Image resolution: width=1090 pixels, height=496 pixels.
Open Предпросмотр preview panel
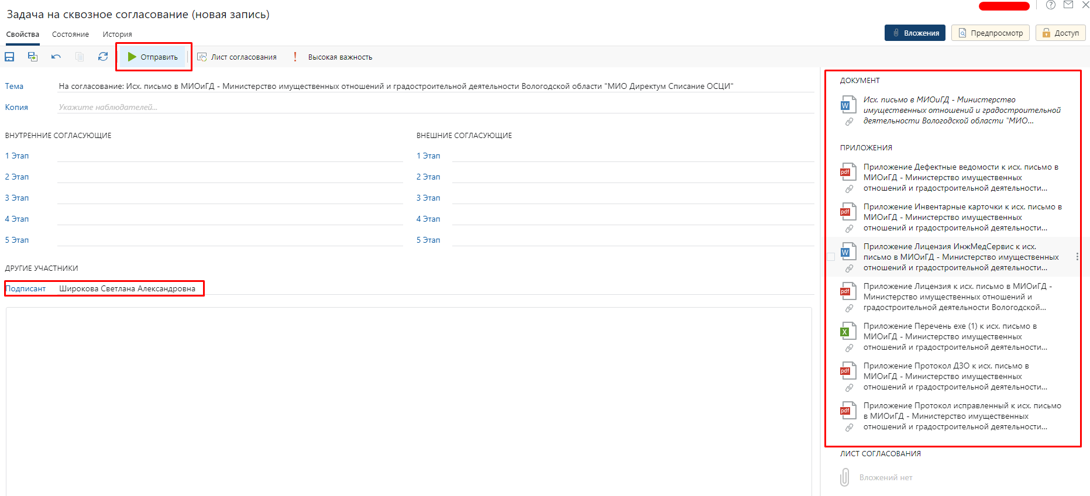[991, 33]
